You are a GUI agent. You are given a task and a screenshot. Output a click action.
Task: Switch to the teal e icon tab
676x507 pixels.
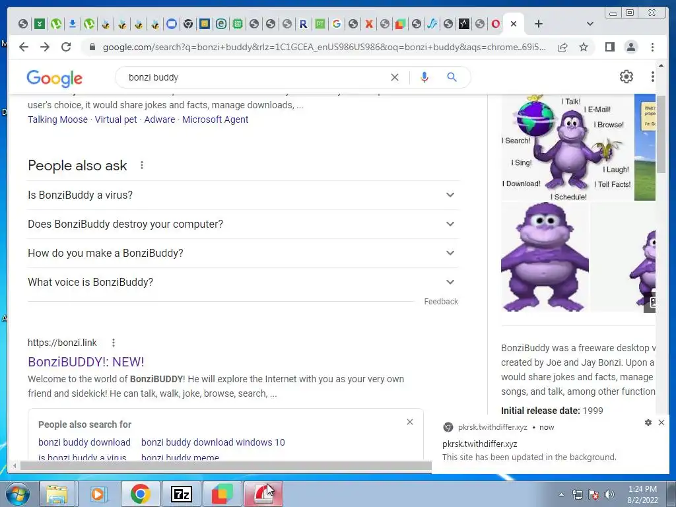221,24
